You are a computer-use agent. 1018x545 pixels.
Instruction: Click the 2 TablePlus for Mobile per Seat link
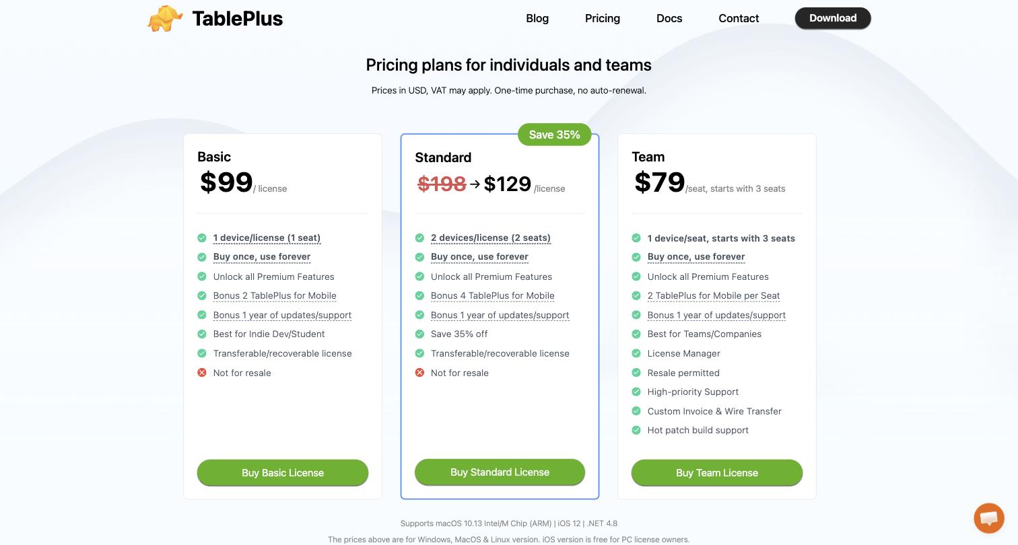tap(714, 295)
